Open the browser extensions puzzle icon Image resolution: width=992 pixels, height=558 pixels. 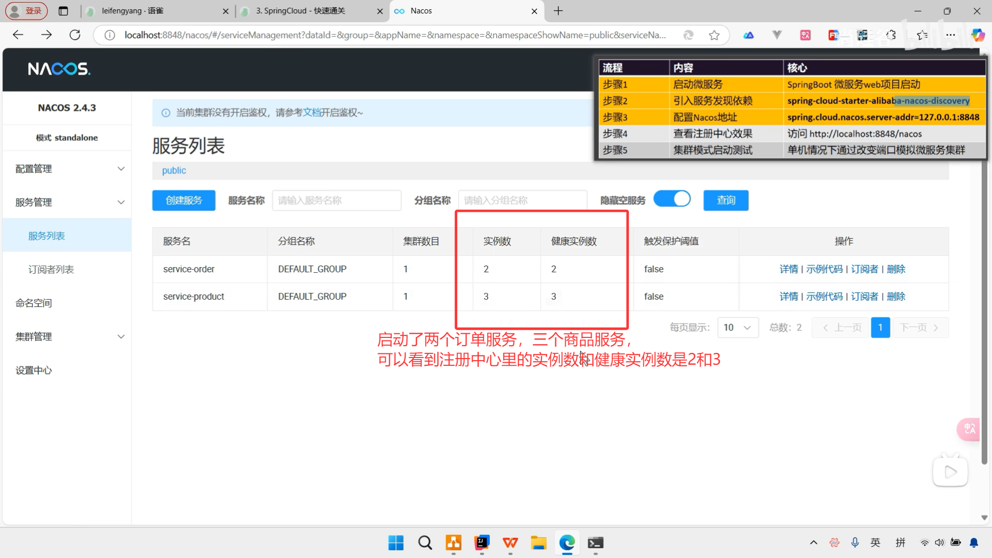[891, 35]
